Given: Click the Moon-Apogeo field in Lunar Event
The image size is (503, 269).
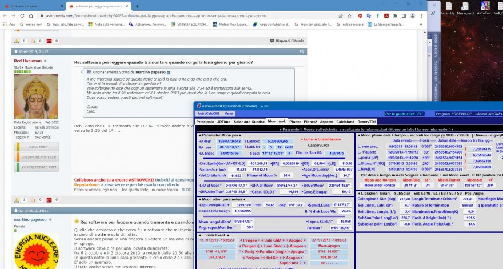Looking at the screenshot, I should pos(329,246).
